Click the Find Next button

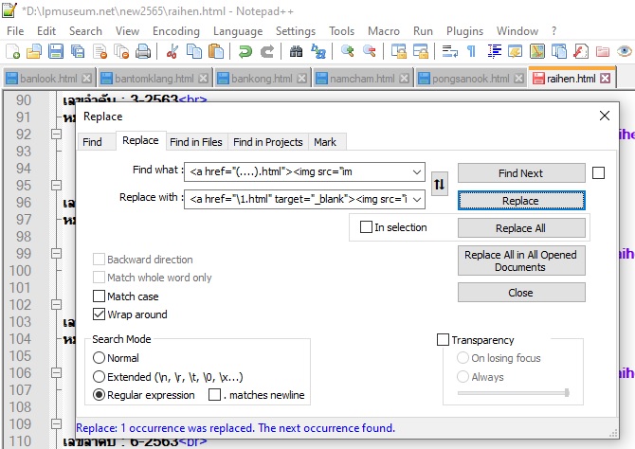tap(520, 173)
